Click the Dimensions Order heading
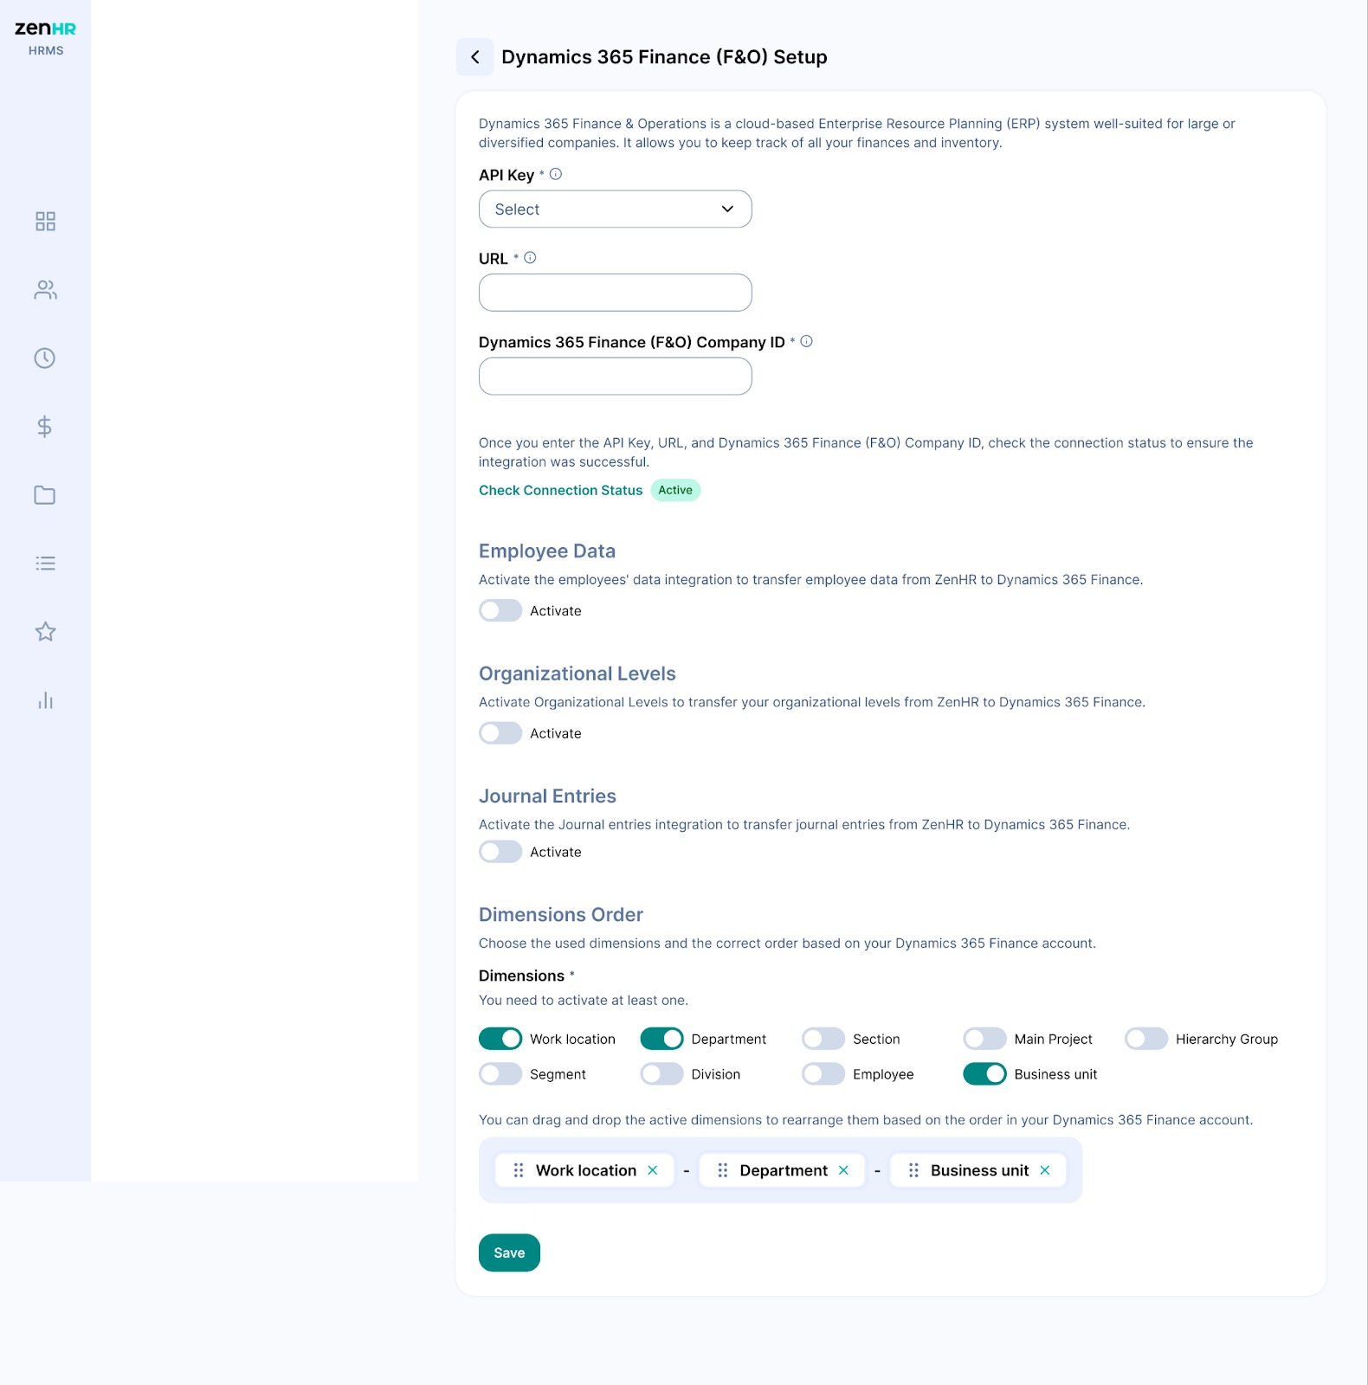1368x1385 pixels. [x=561, y=915]
